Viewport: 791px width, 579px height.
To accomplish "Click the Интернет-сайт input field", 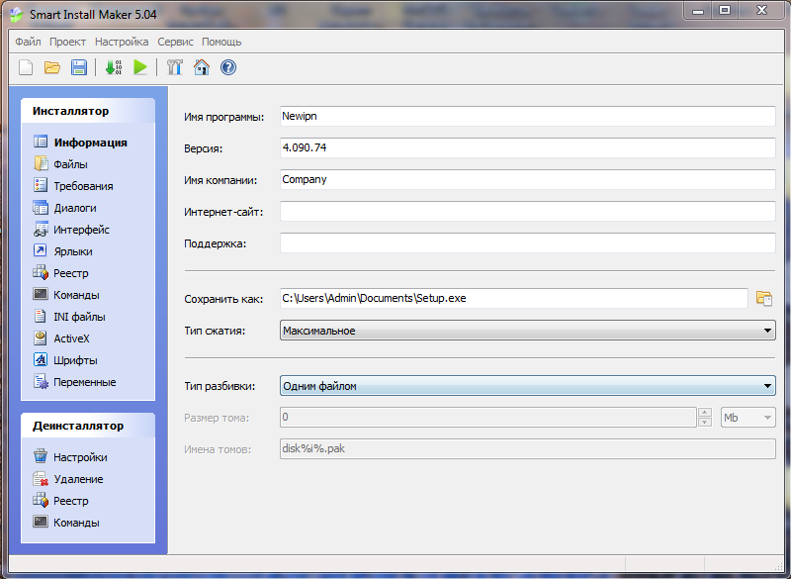I will [527, 212].
